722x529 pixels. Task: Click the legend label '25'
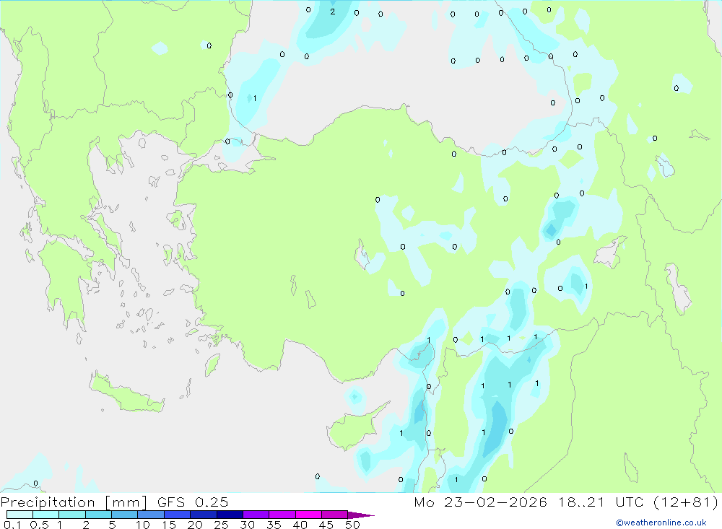click(x=221, y=525)
